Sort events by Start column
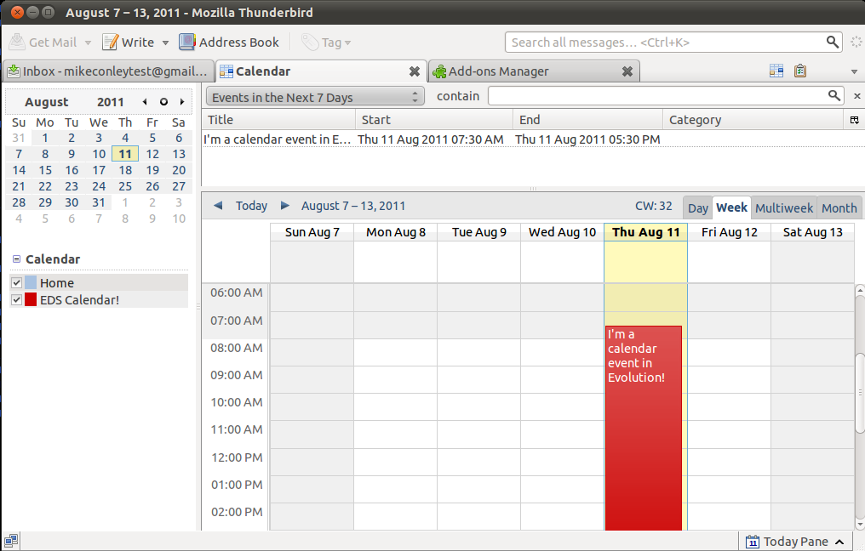 pyautogui.click(x=434, y=120)
